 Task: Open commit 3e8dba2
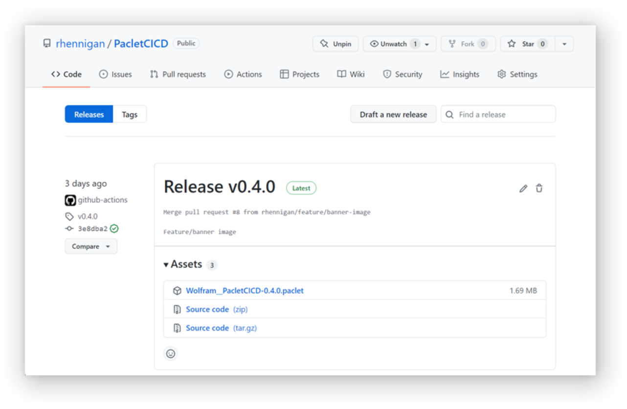pos(92,228)
